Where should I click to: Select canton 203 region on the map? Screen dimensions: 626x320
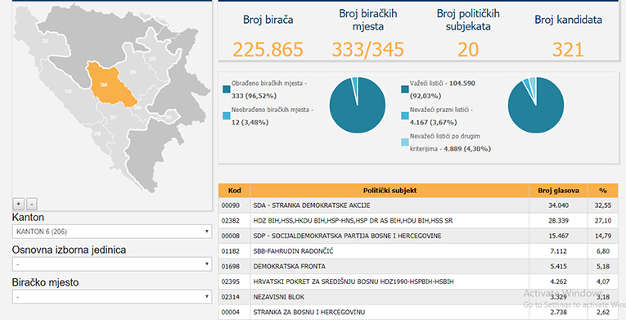point(152,59)
